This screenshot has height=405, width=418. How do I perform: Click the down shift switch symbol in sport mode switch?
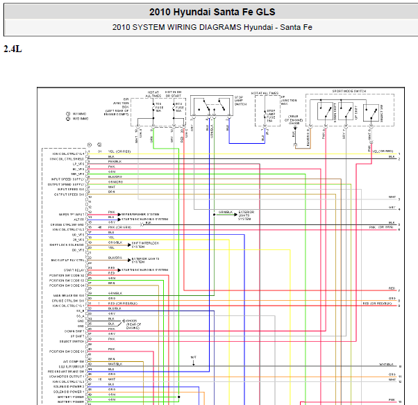click(325, 111)
